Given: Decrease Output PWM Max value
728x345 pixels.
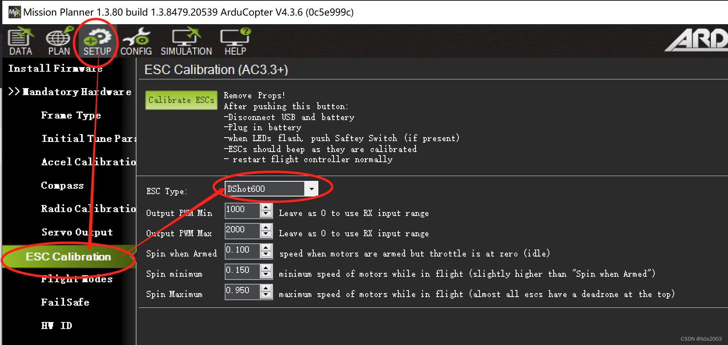Looking at the screenshot, I should 266,234.
